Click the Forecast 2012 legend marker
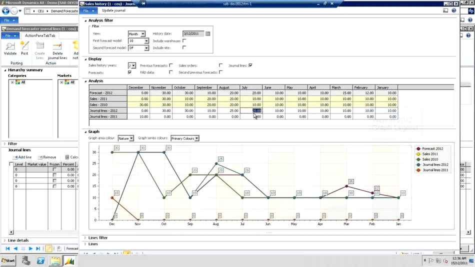Screen dimensions: 475x267 [418, 149]
